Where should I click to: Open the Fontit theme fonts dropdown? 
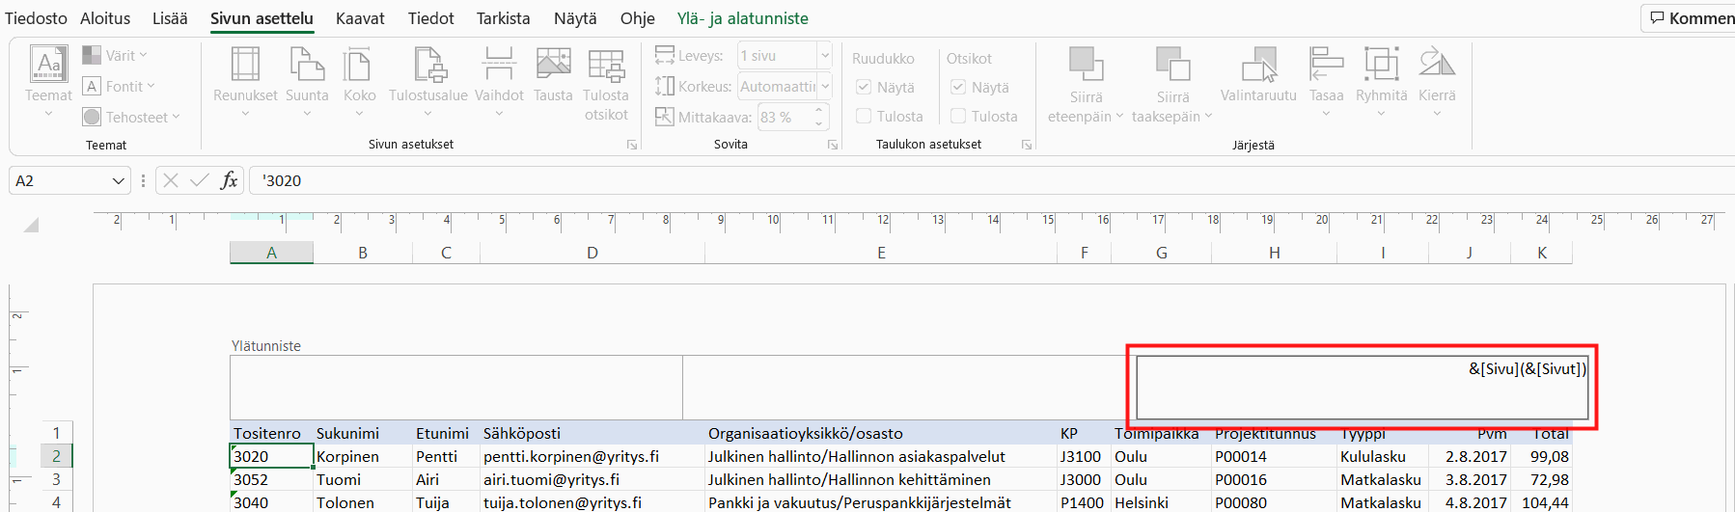(119, 87)
